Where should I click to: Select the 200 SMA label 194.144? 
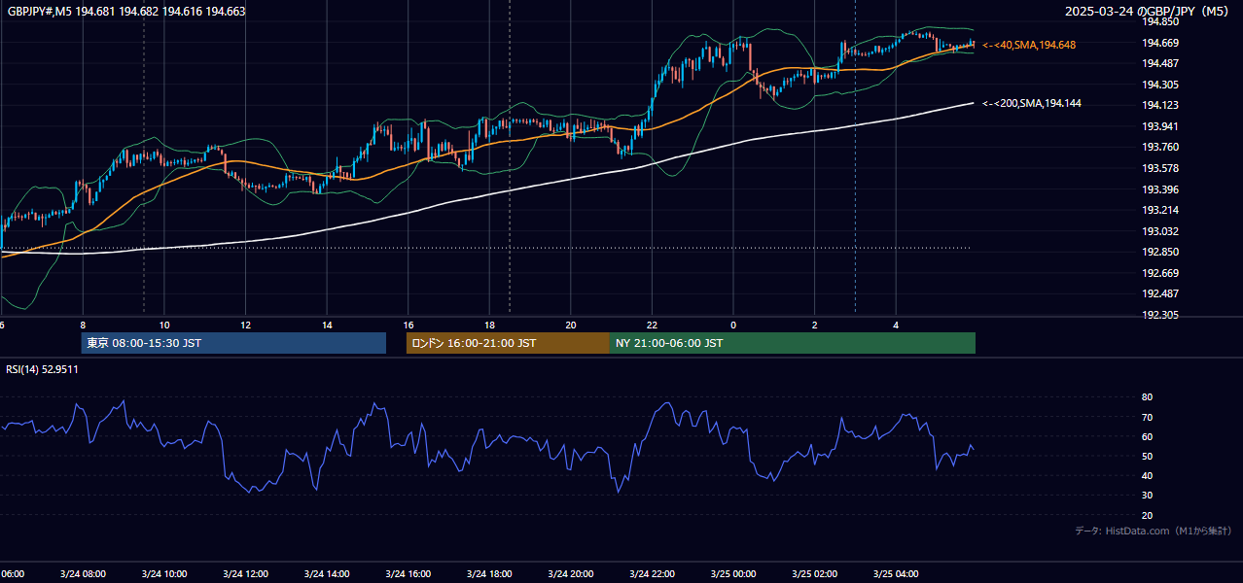tap(1032, 103)
